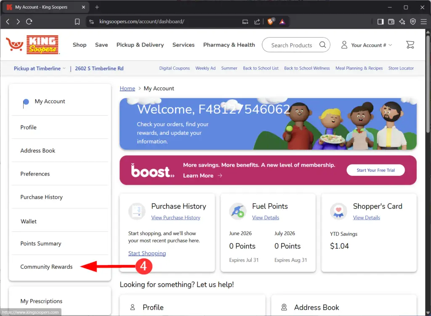The width and height of the screenshot is (431, 316).
Task: Click the Purchase History card icon
Action: [137, 211]
